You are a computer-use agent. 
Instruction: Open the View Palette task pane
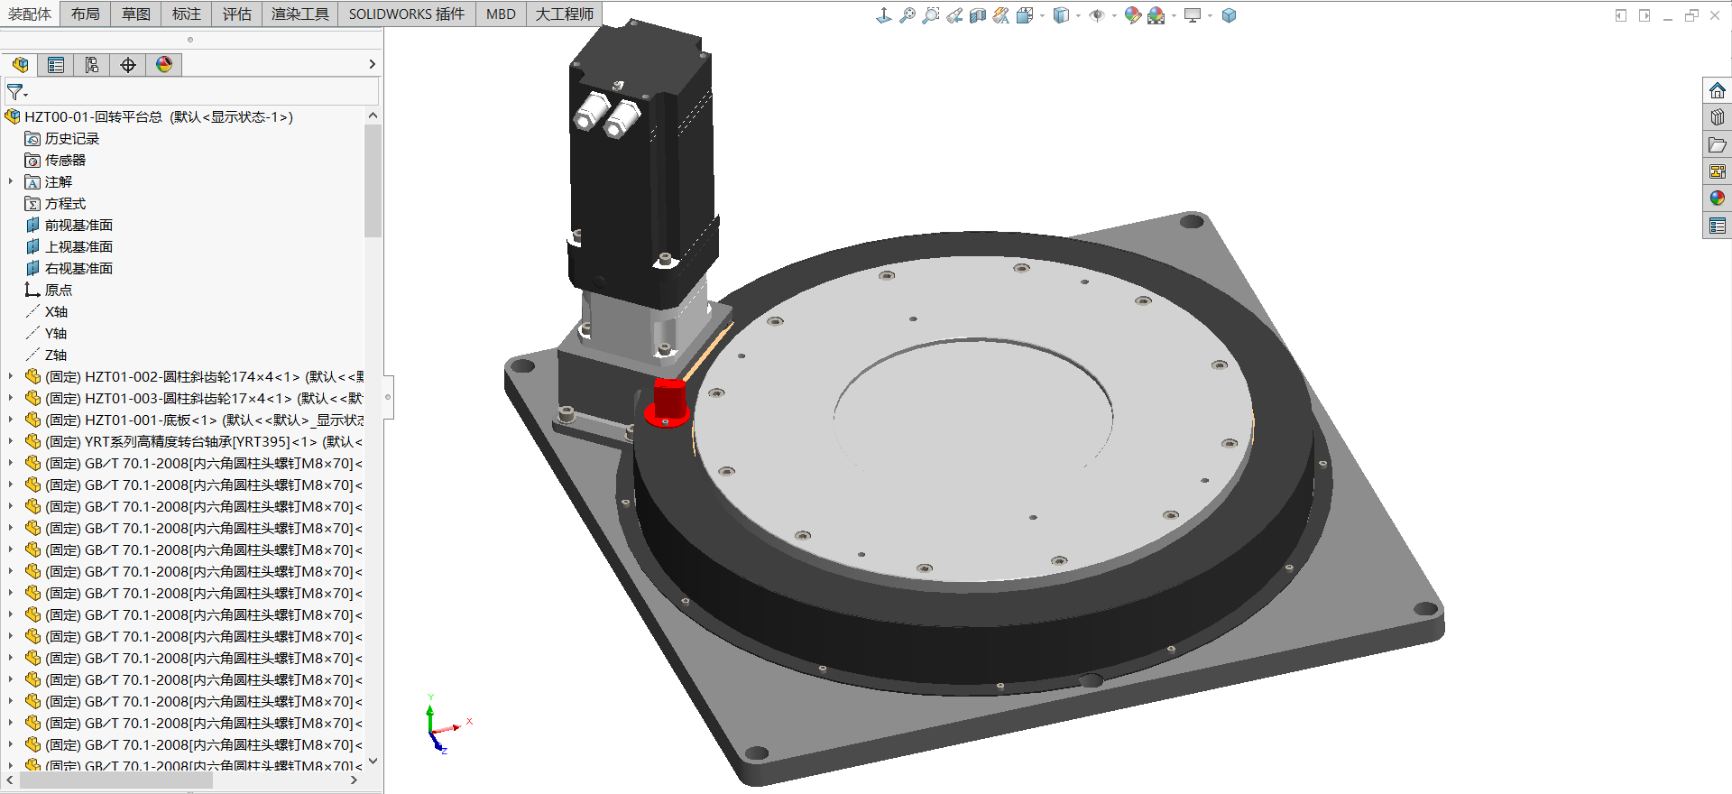1718,171
